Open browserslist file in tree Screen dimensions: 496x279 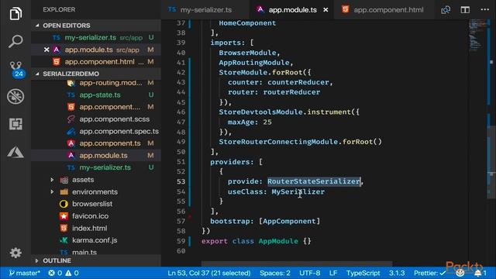coord(96,204)
